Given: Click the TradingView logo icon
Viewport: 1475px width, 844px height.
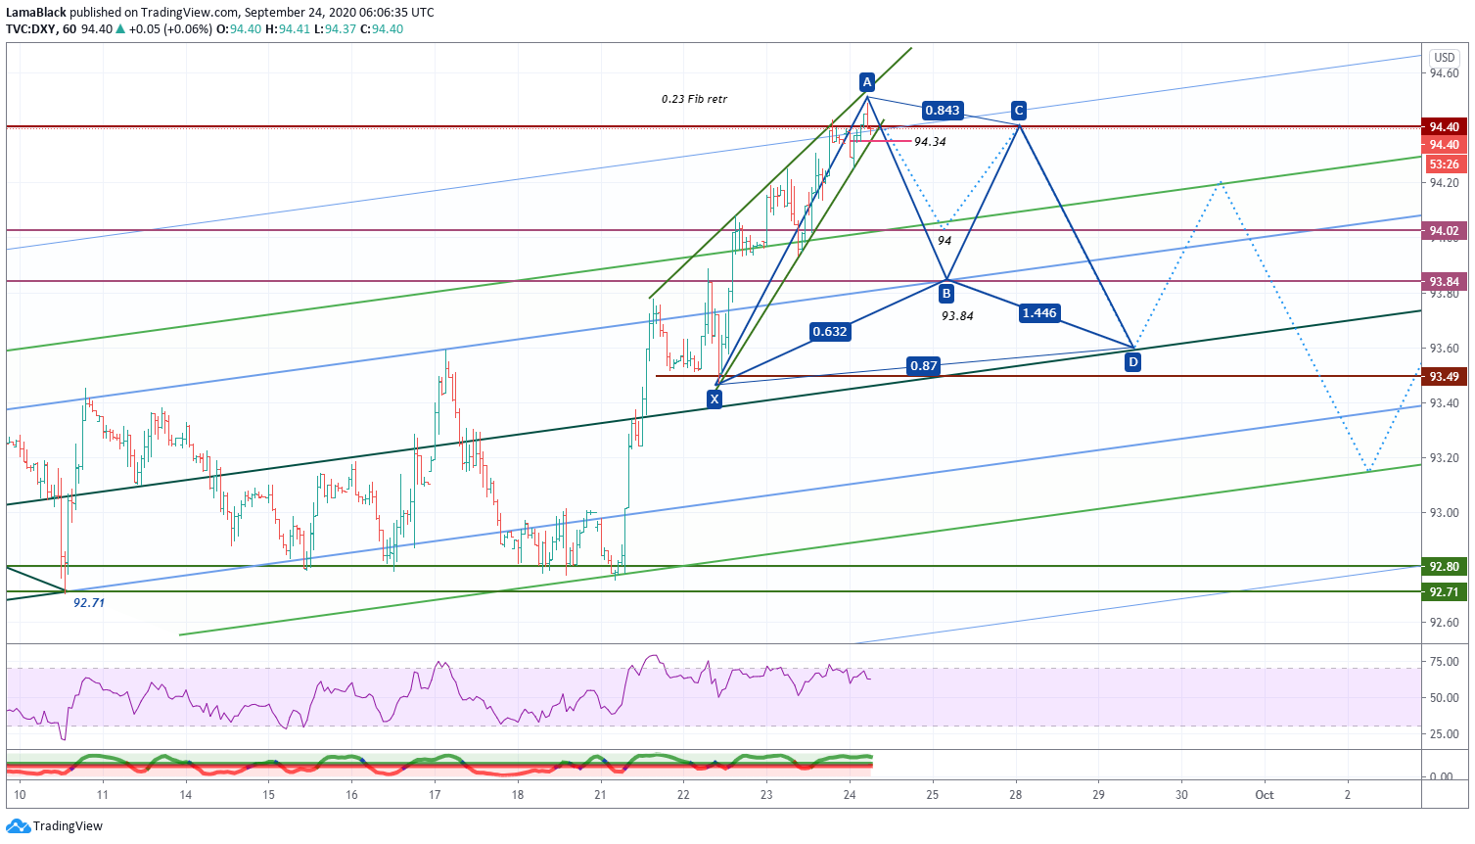Looking at the screenshot, I should click(18, 826).
